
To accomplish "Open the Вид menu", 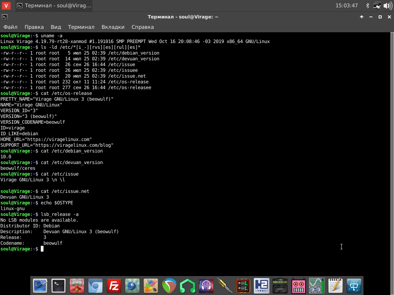I will click(56, 27).
